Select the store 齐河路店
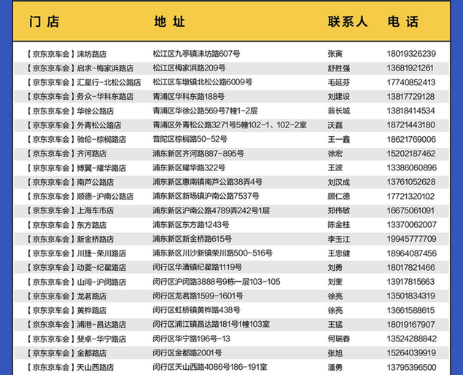The height and width of the screenshot is (375, 463). (x=92, y=154)
